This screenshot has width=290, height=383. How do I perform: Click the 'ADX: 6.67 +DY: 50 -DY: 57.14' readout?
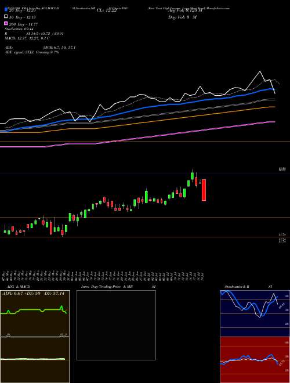34,293
